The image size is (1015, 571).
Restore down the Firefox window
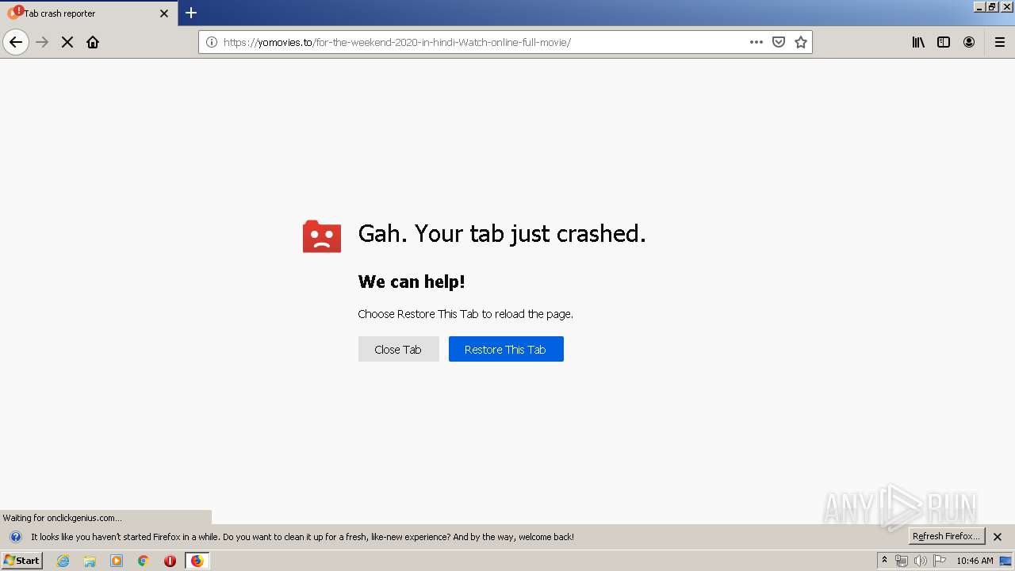pyautogui.click(x=993, y=6)
